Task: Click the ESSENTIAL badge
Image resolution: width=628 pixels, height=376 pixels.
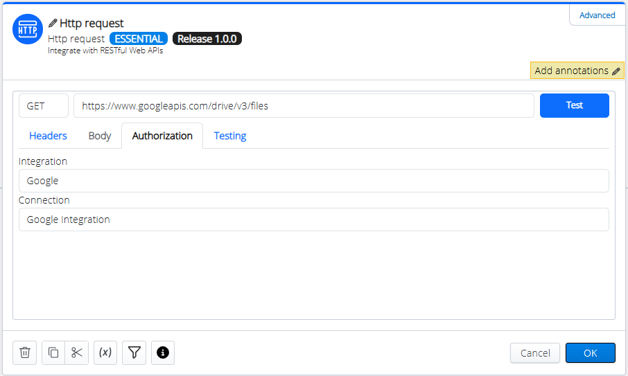Action: 139,39
